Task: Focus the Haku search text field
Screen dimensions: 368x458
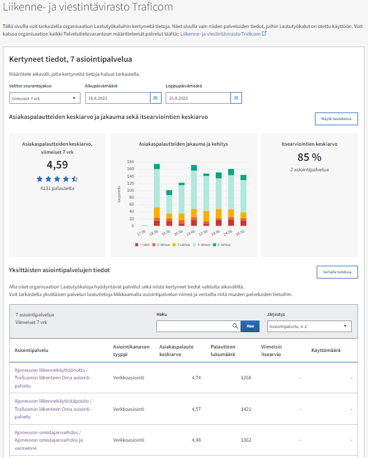Action: point(194,326)
